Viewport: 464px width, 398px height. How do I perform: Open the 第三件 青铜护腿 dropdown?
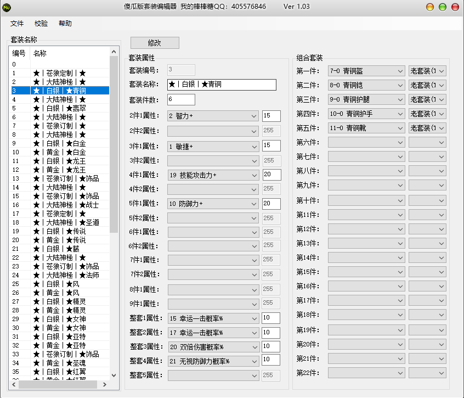click(366, 99)
